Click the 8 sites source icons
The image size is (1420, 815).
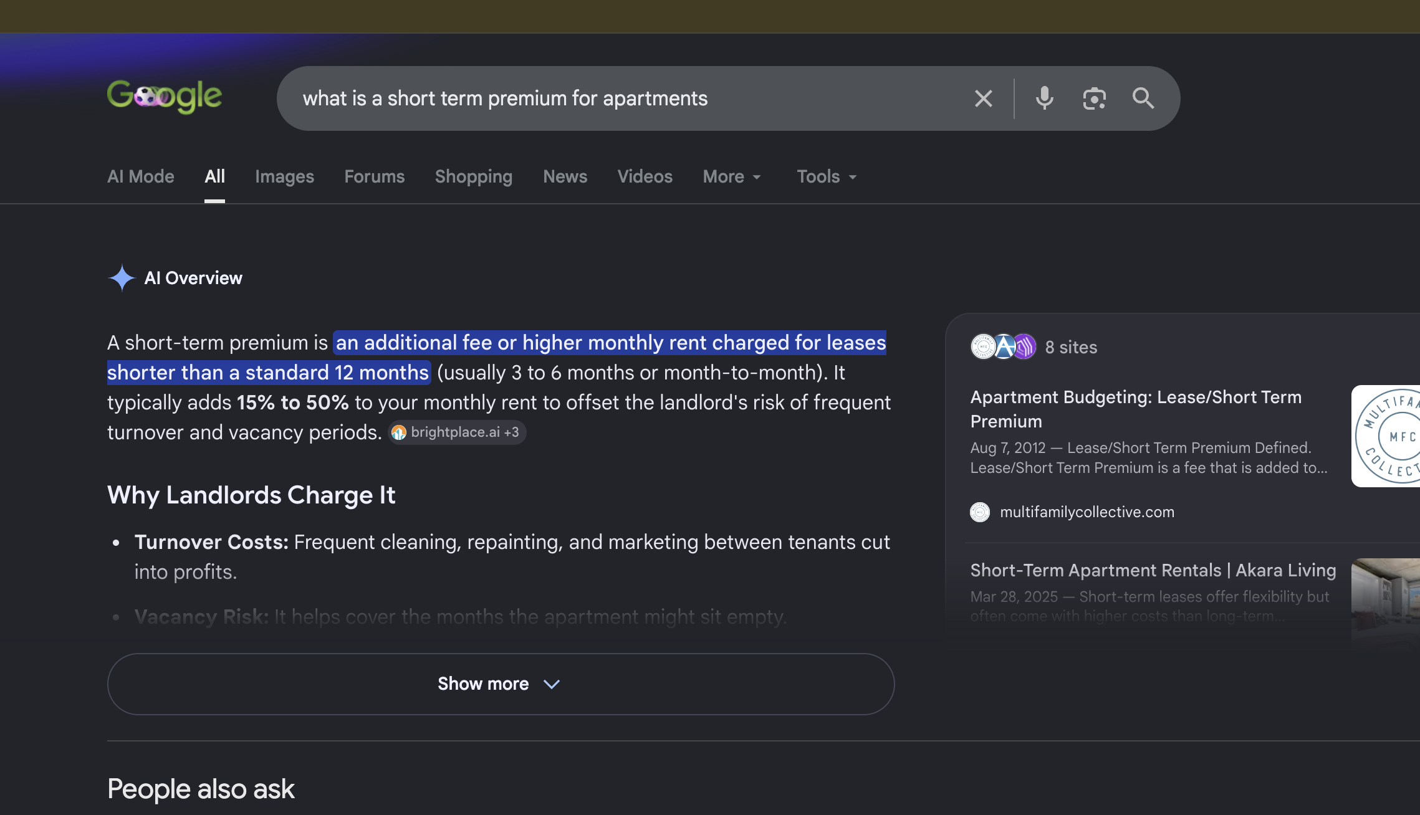pyautogui.click(x=1003, y=347)
